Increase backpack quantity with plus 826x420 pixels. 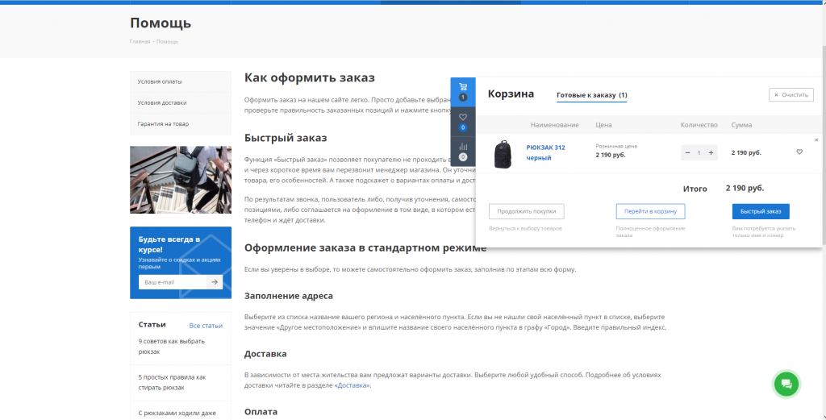711,152
